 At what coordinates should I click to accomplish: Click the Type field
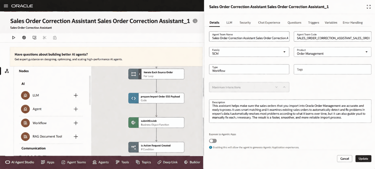(249, 69)
